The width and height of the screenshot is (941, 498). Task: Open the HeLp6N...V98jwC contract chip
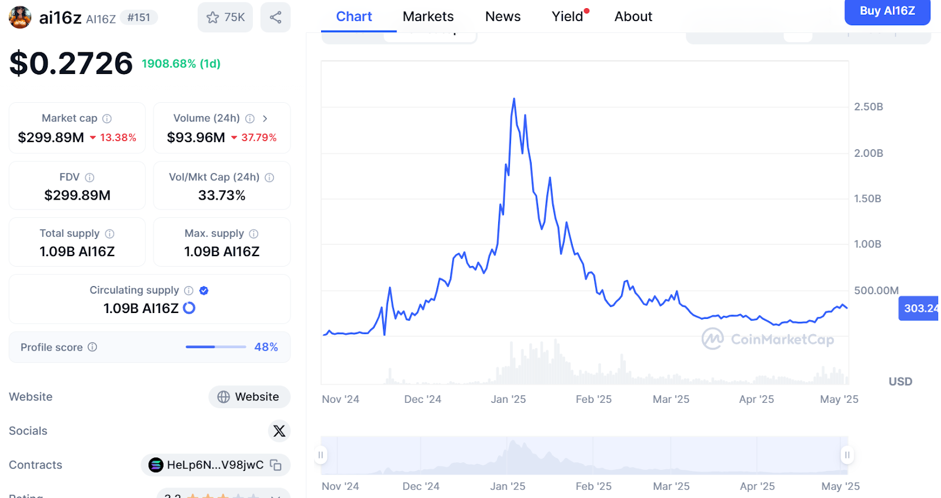pyautogui.click(x=215, y=465)
